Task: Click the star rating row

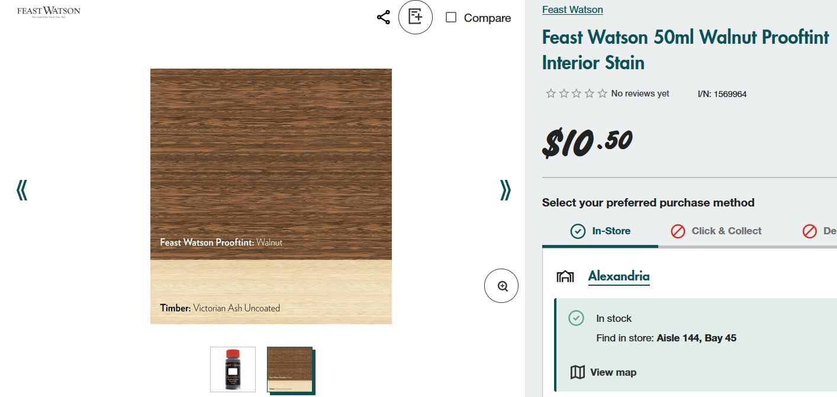Action: pos(576,93)
